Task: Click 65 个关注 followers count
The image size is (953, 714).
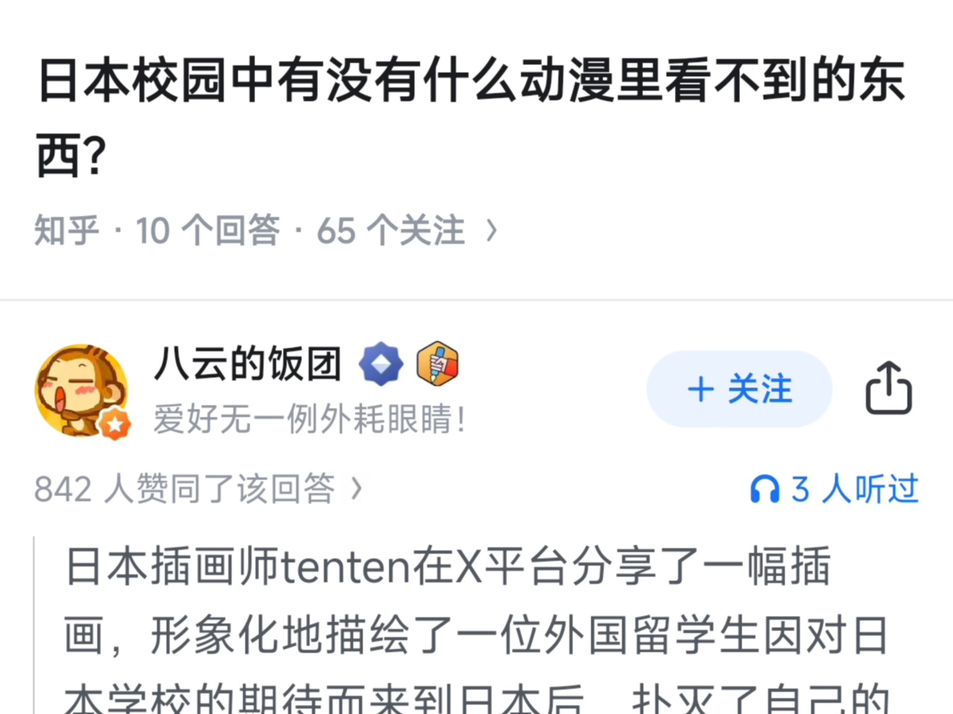Action: 391,231
